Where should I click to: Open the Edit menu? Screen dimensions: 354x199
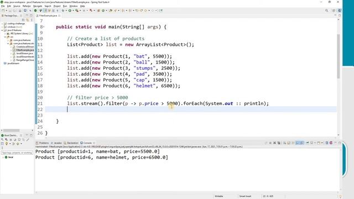pyautogui.click(x=9, y=6)
